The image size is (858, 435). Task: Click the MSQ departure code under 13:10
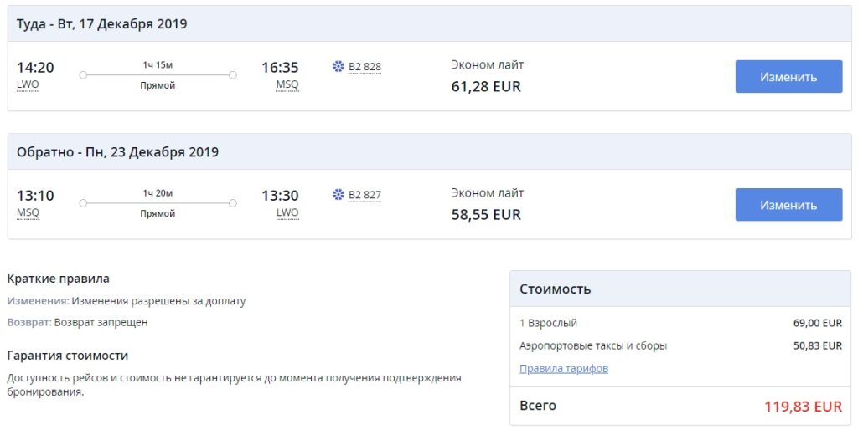[28, 213]
